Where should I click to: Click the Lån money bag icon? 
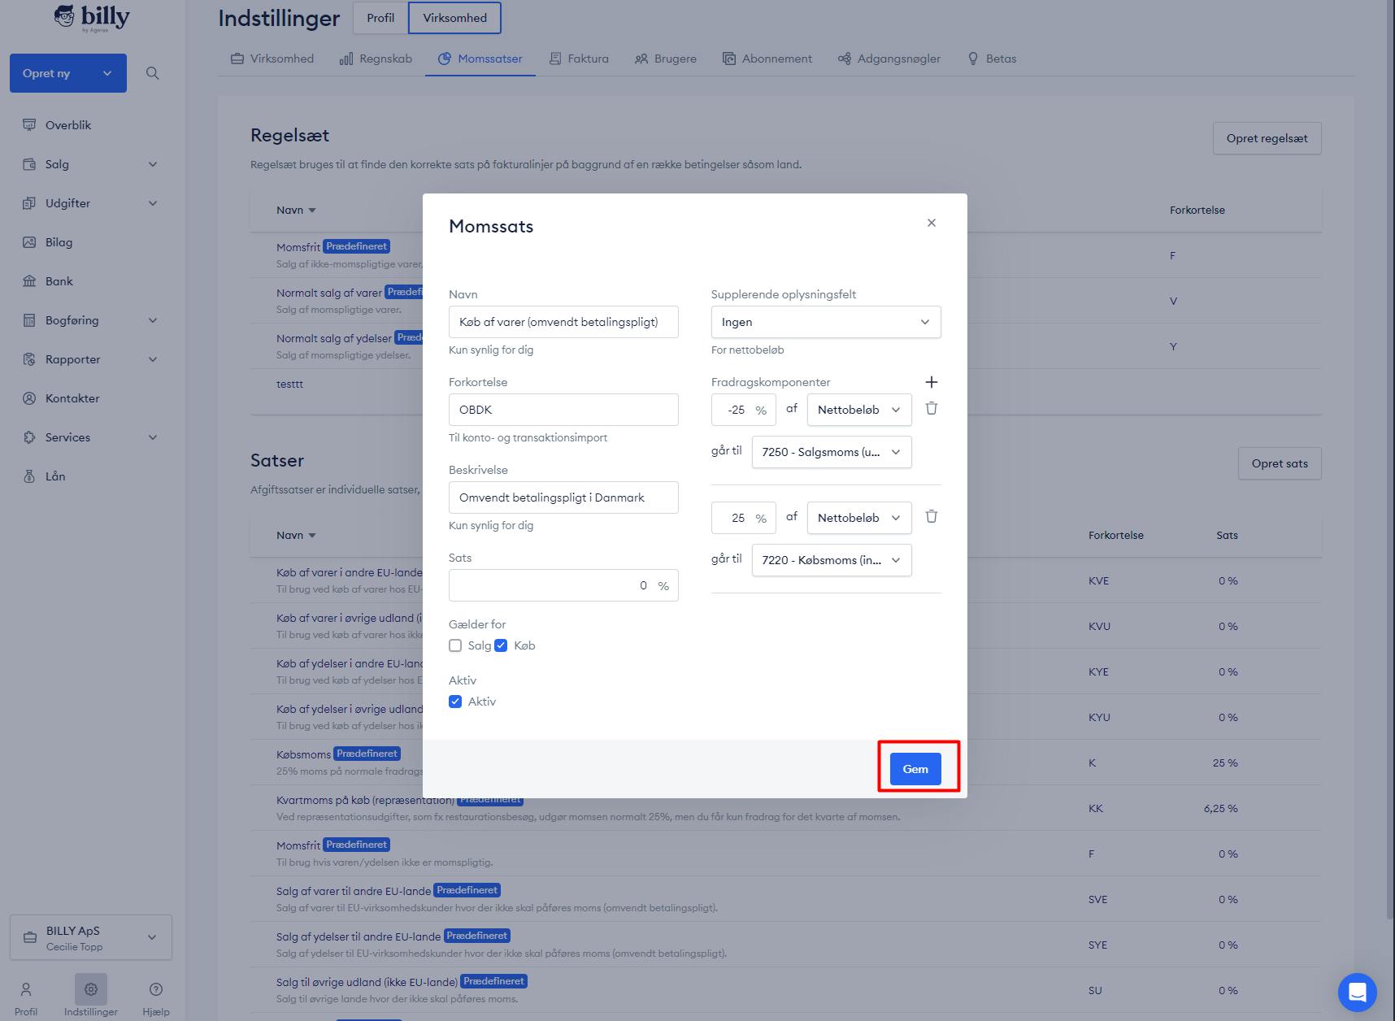(29, 476)
